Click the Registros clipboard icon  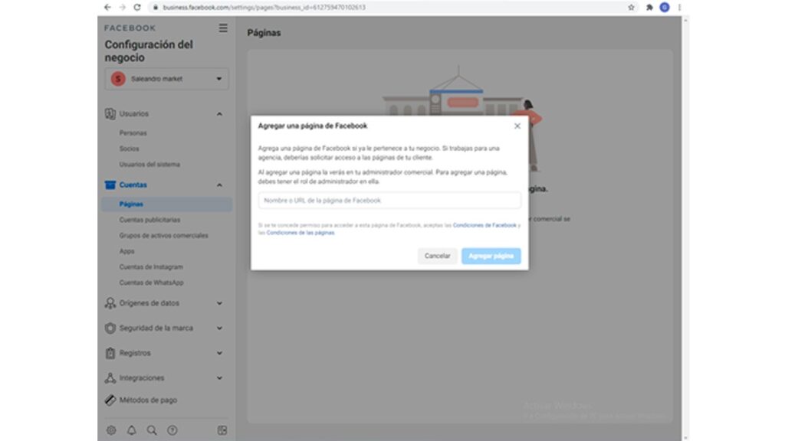coord(110,353)
